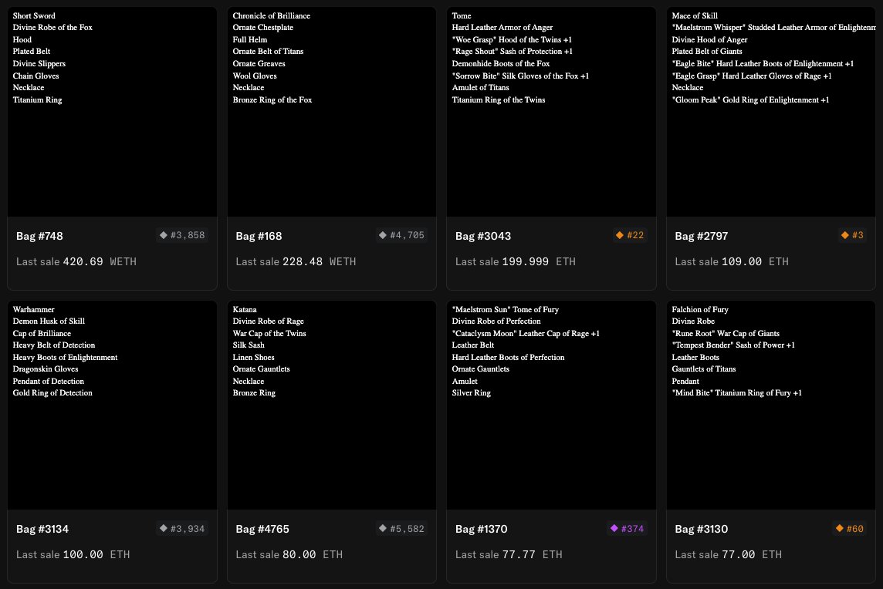Screen dimensions: 883x589
Task: Click "Demon Husk of Skill" item text
Action: pyautogui.click(x=49, y=321)
